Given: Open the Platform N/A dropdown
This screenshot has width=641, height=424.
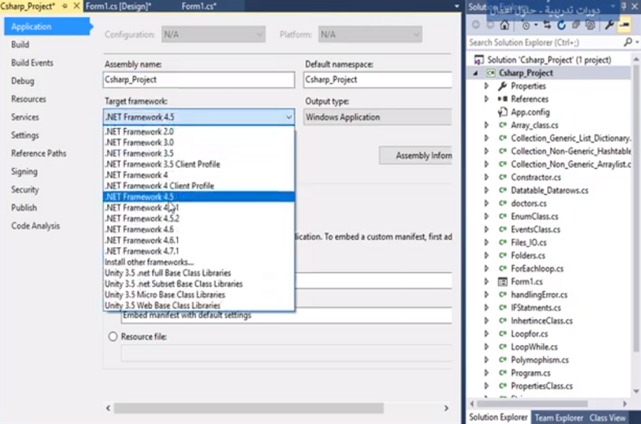Looking at the screenshot, I should point(370,35).
